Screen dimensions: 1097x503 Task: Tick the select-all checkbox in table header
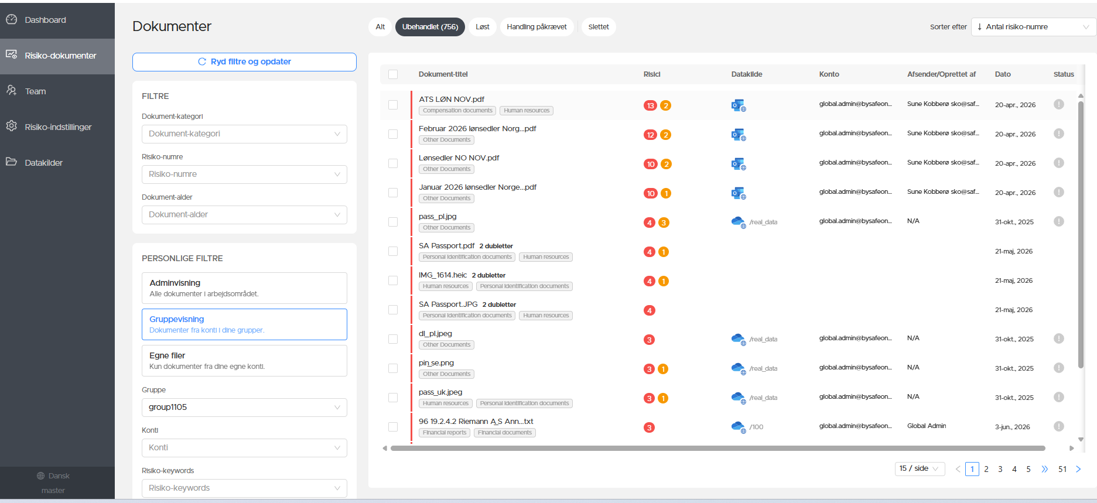click(393, 74)
